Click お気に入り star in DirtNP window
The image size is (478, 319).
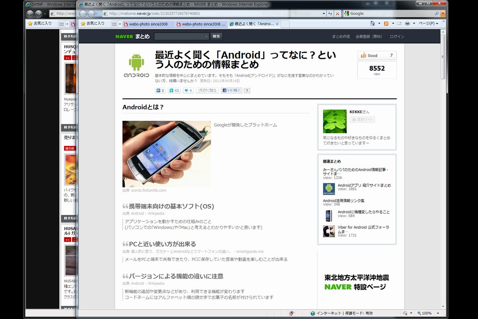(x=40, y=24)
